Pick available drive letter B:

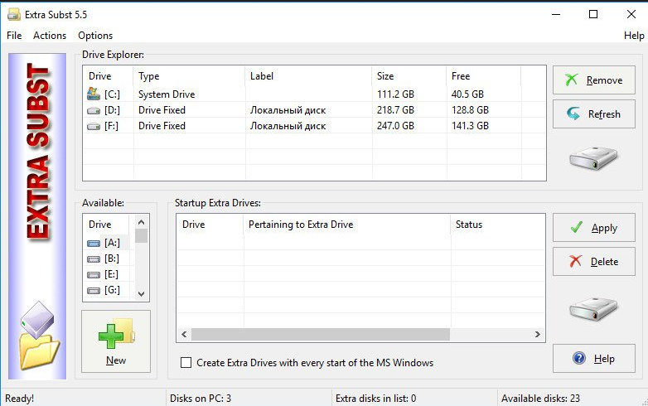coord(111,259)
